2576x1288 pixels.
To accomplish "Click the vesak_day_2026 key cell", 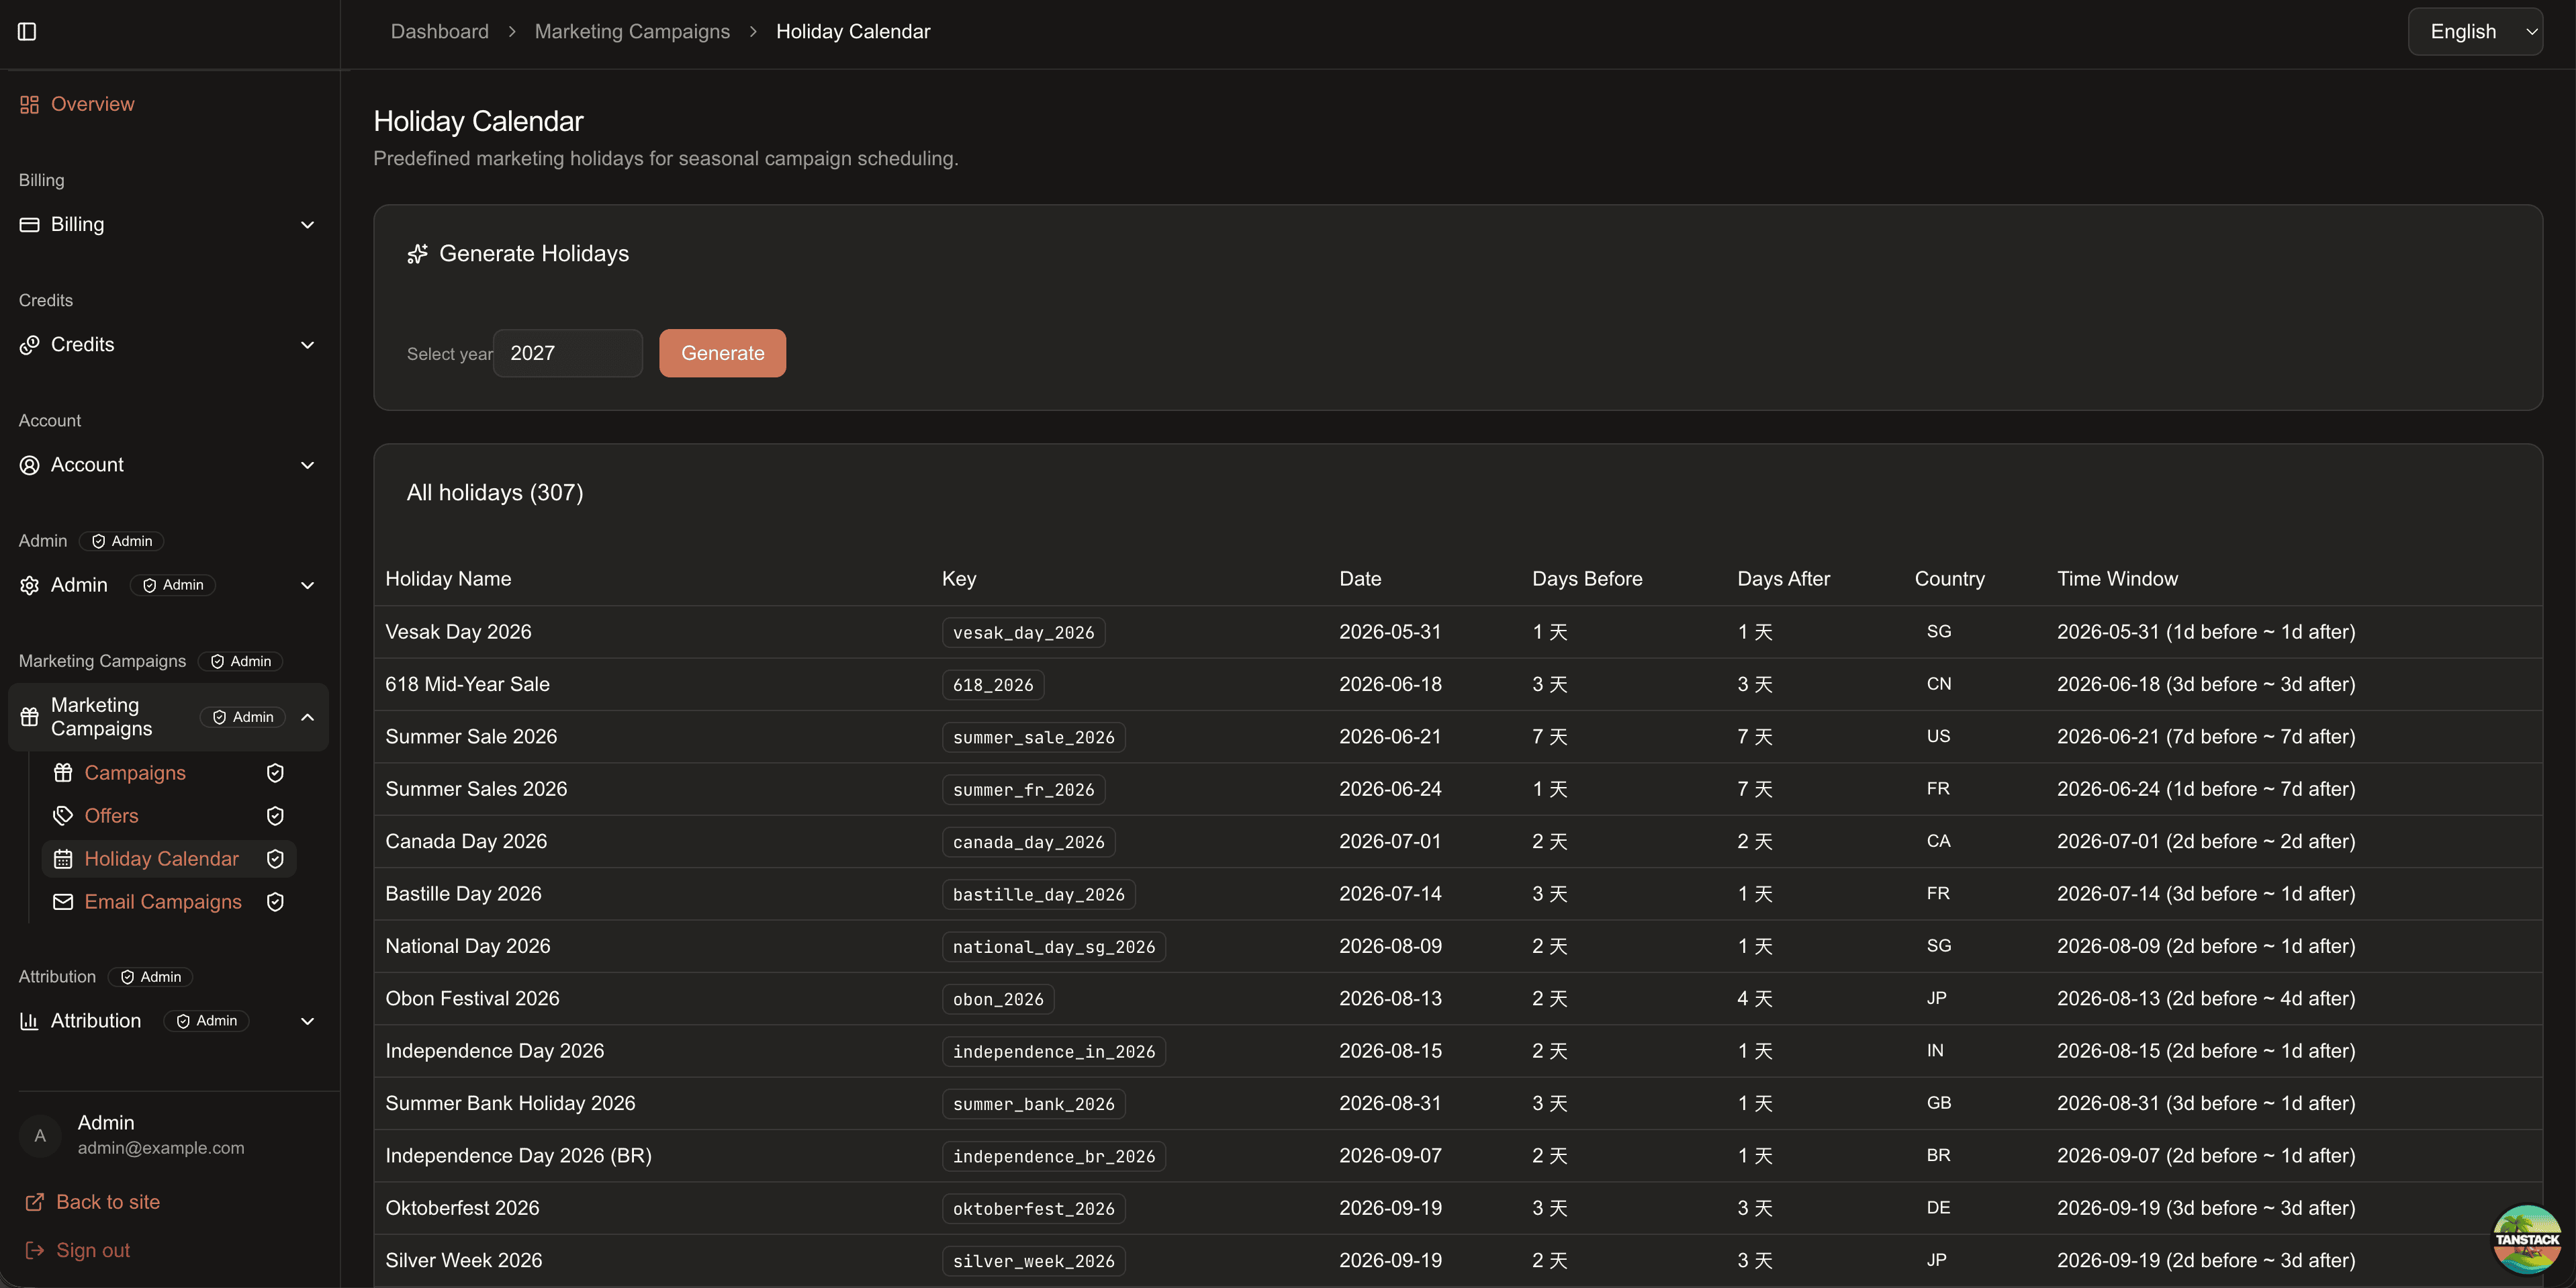I will click(x=1023, y=633).
